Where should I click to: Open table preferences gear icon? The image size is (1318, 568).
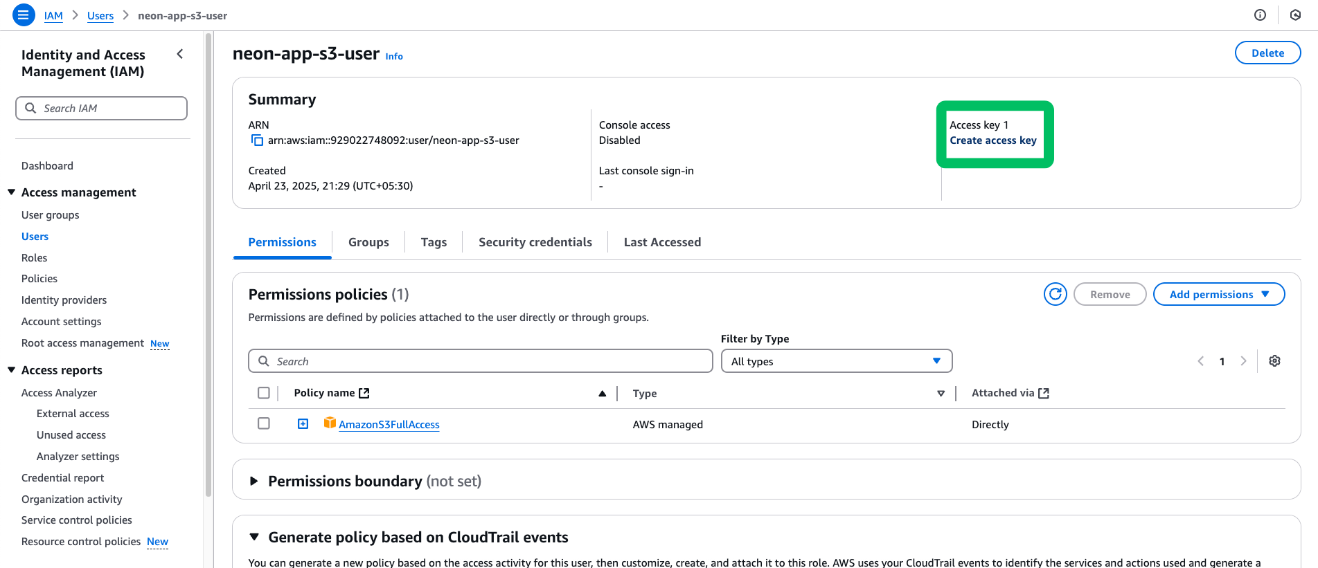click(1274, 361)
